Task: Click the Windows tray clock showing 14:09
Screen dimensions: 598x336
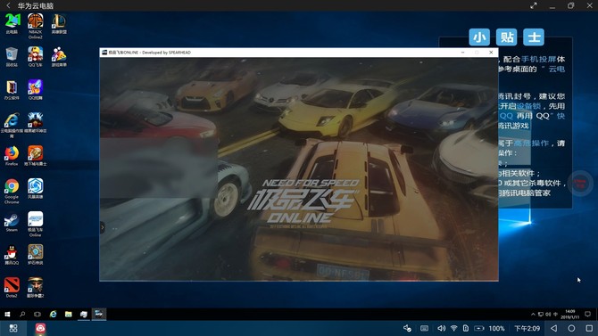Action: pyautogui.click(x=571, y=315)
